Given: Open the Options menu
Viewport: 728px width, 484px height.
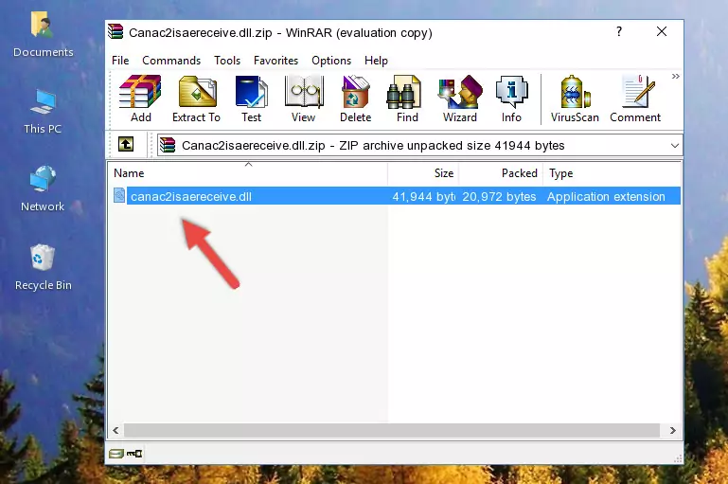Looking at the screenshot, I should [331, 61].
